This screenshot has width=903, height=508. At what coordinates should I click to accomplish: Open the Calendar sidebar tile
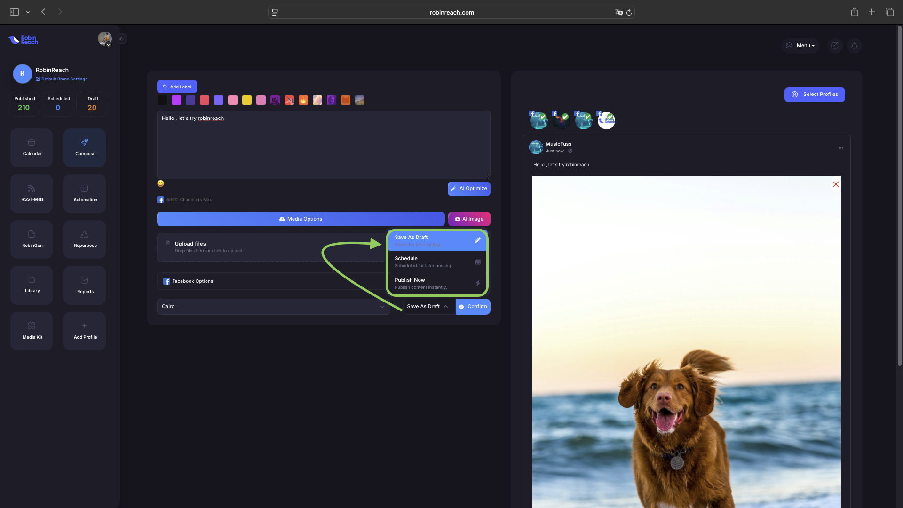[x=32, y=147]
